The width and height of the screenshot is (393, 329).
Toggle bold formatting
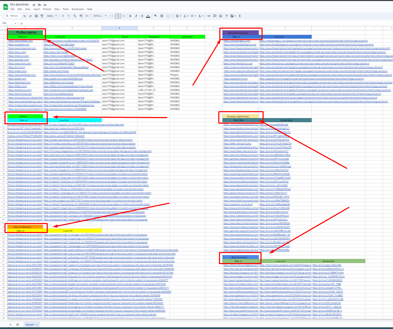[x=130, y=16]
